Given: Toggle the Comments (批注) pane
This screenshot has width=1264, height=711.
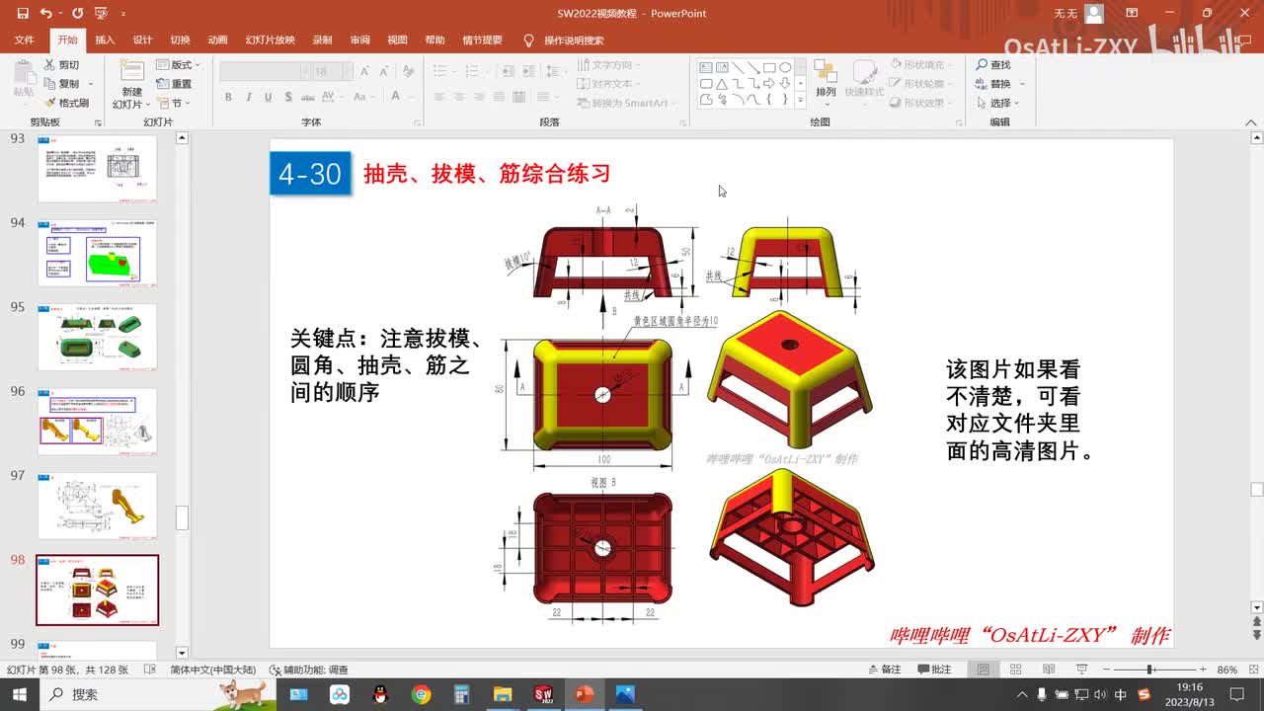Looking at the screenshot, I should coord(934,670).
